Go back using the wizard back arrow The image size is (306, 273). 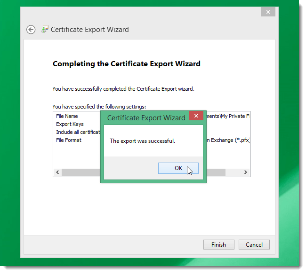[x=31, y=30]
